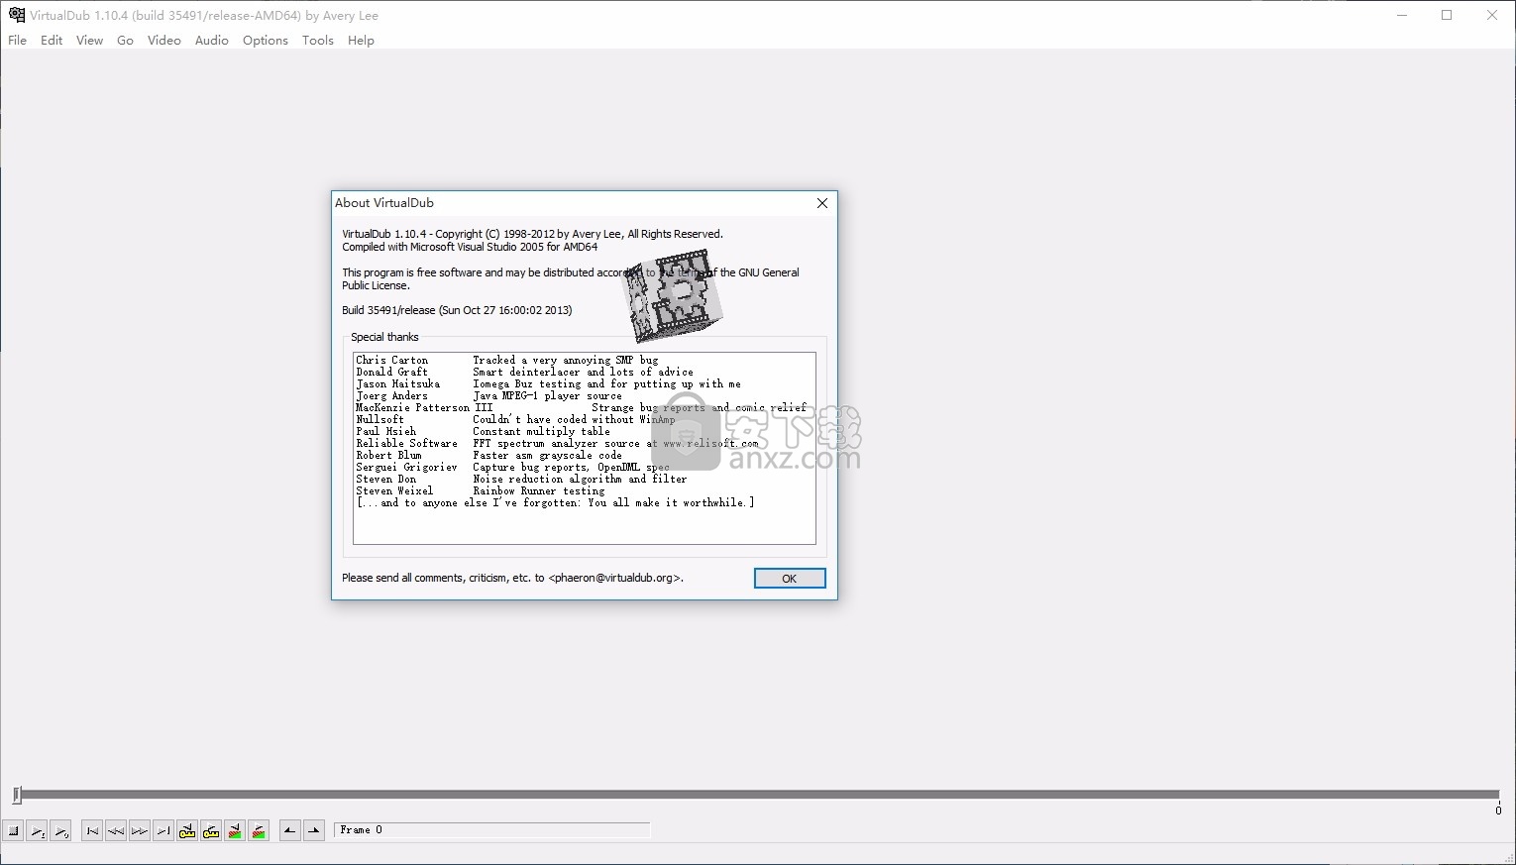Seek to previous scene change
The height and width of the screenshot is (865, 1516).
[x=235, y=831]
